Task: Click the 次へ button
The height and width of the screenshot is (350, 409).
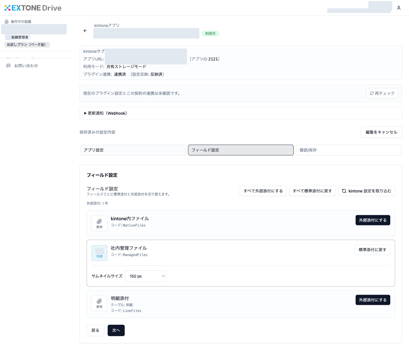Action: coord(116,330)
